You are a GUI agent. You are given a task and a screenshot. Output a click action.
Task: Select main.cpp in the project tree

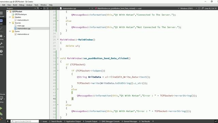(21, 26)
